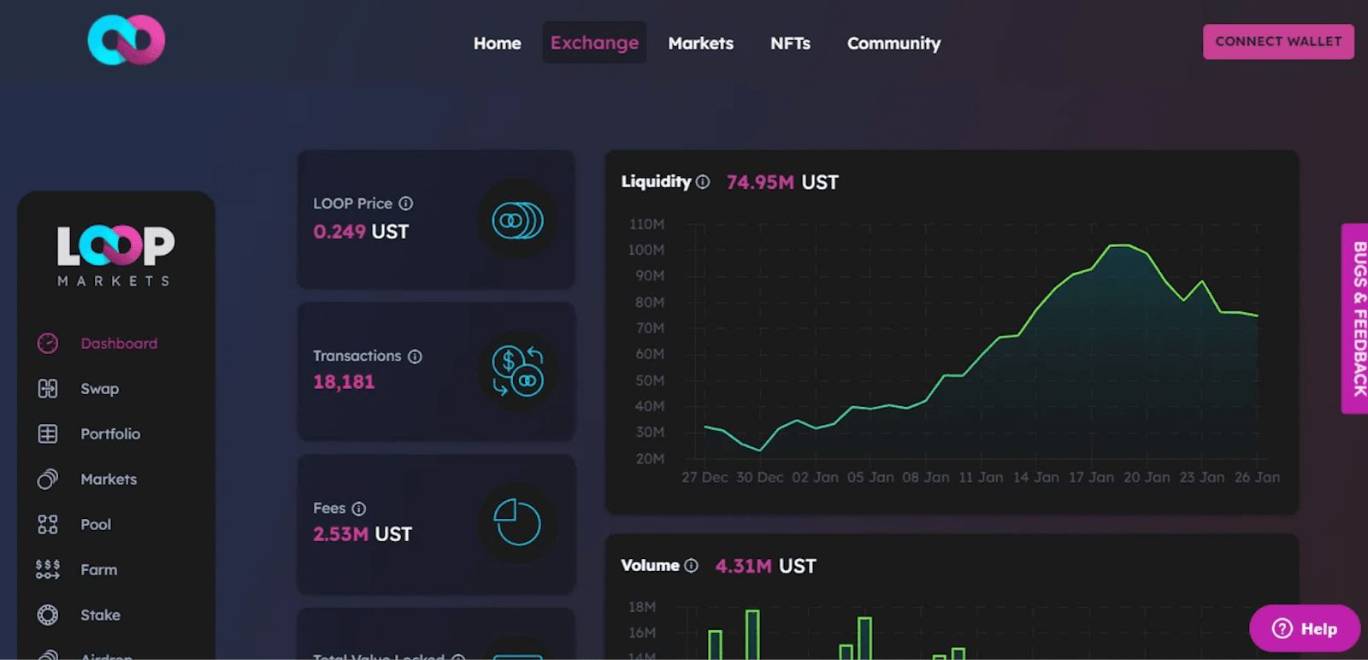Select the Markets coins icon in sidebar
1368x660 pixels.
[48, 480]
